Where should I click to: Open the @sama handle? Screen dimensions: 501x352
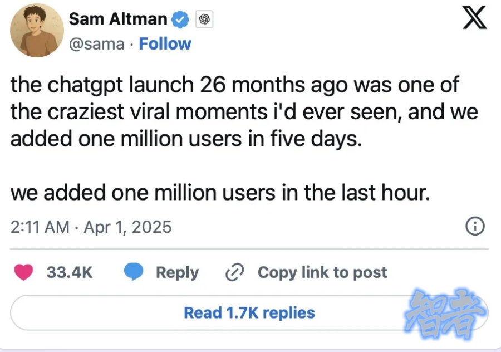[96, 44]
